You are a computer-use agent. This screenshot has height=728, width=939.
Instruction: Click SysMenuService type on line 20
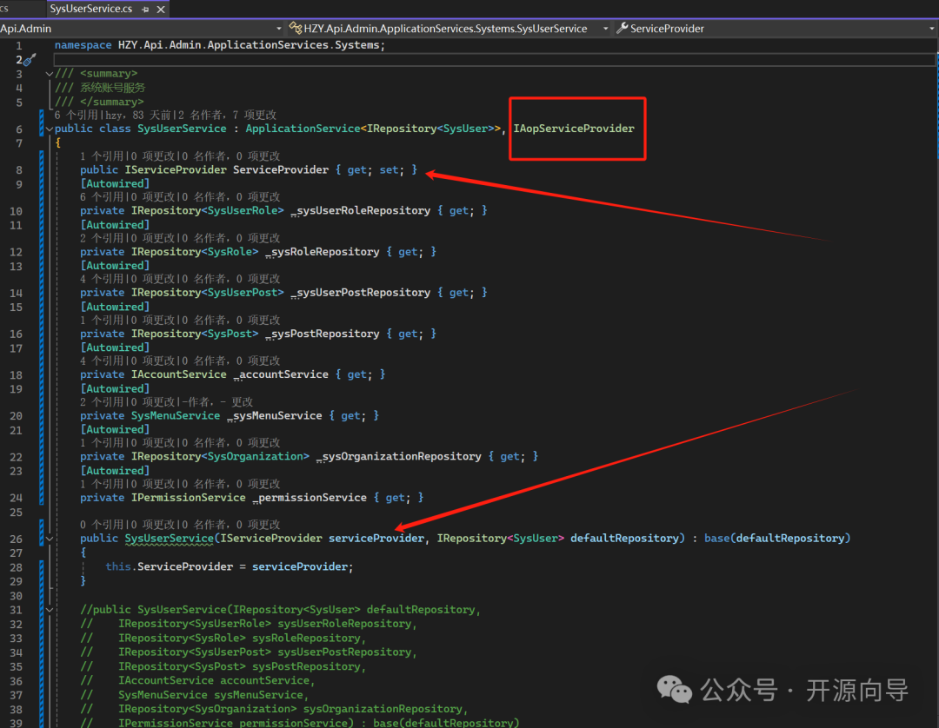pos(176,416)
